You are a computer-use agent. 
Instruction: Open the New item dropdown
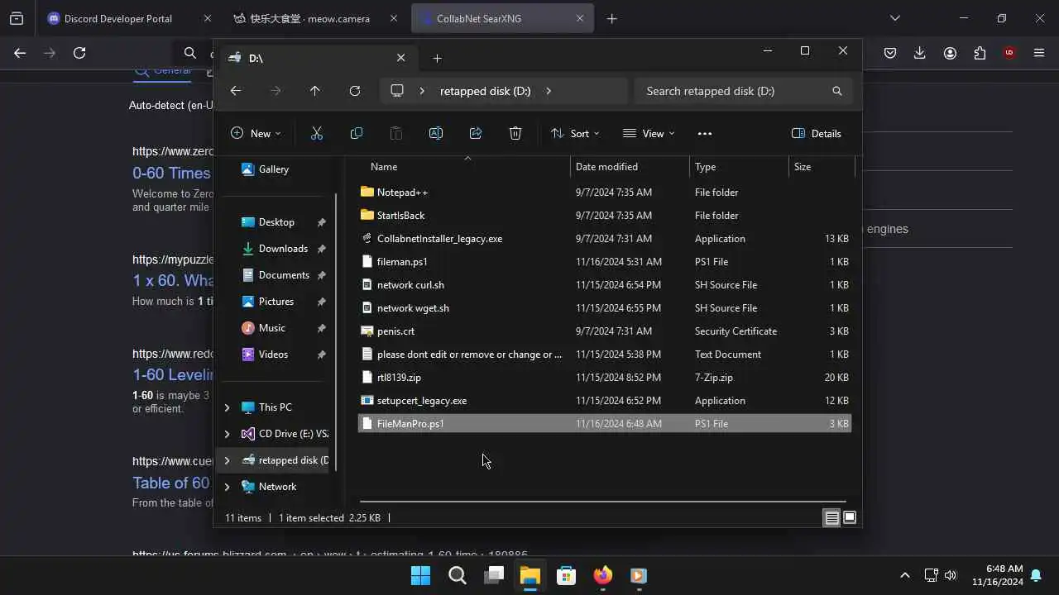click(x=256, y=133)
